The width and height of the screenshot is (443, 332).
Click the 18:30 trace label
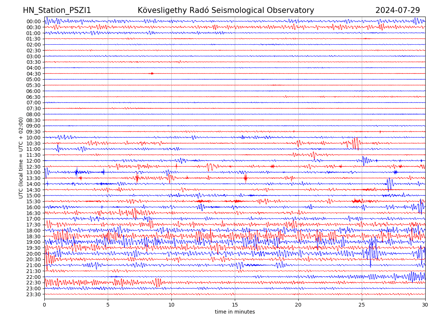pyautogui.click(x=34, y=236)
